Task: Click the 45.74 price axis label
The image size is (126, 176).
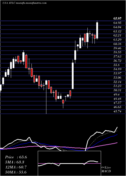Action: tap(117, 111)
